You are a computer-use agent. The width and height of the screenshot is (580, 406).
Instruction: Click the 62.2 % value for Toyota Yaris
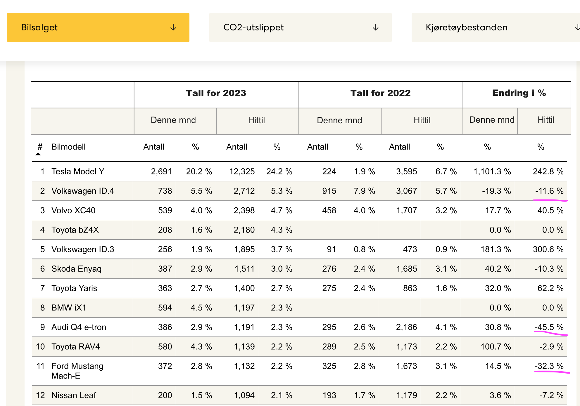550,288
